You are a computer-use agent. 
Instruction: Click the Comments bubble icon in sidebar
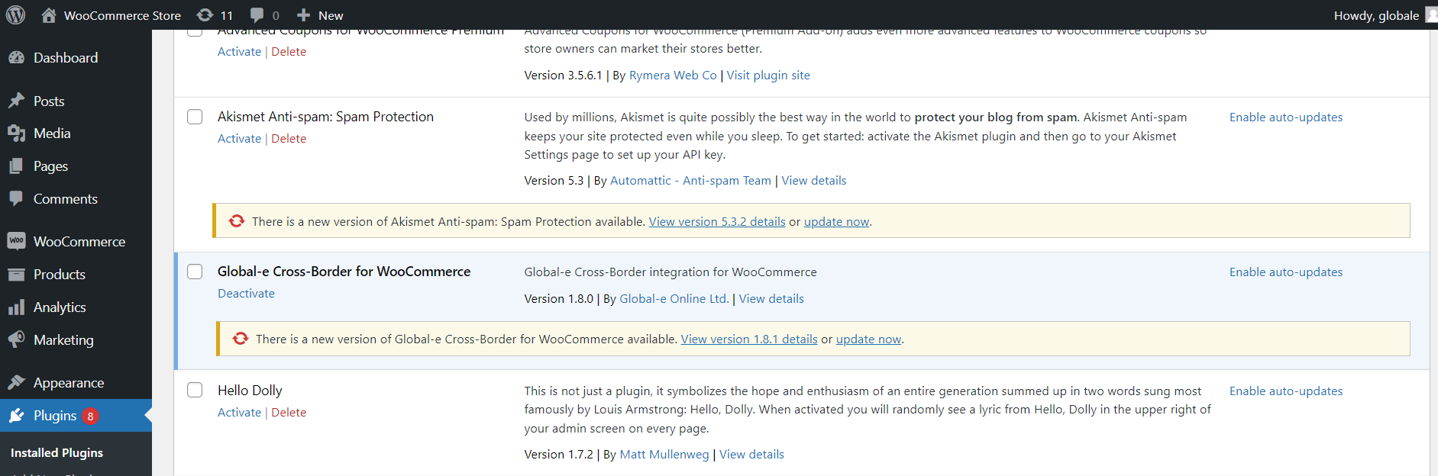tap(16, 198)
